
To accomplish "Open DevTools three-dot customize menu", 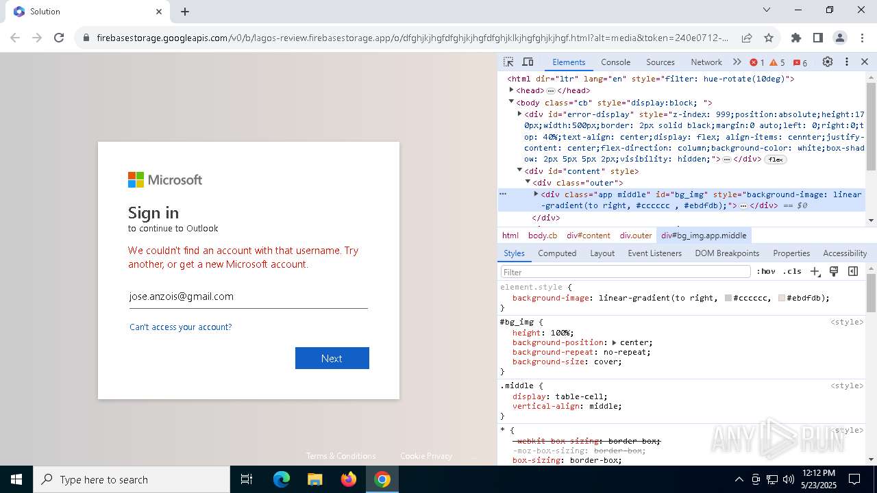I will [847, 62].
